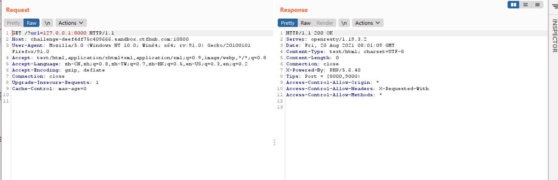Expand the INSPECTOR side panel

point(555,36)
